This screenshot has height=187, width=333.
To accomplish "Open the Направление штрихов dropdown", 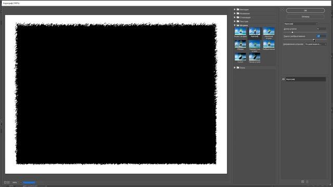I will point(316,44).
